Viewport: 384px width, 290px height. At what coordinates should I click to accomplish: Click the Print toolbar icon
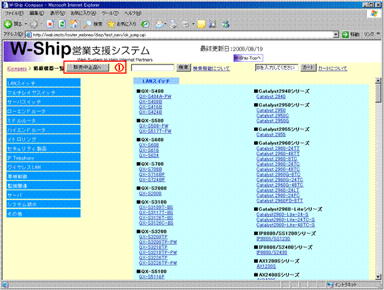coord(173,24)
